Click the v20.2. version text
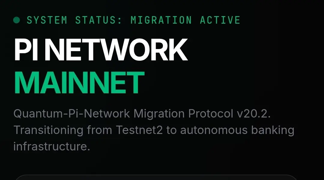 point(254,114)
